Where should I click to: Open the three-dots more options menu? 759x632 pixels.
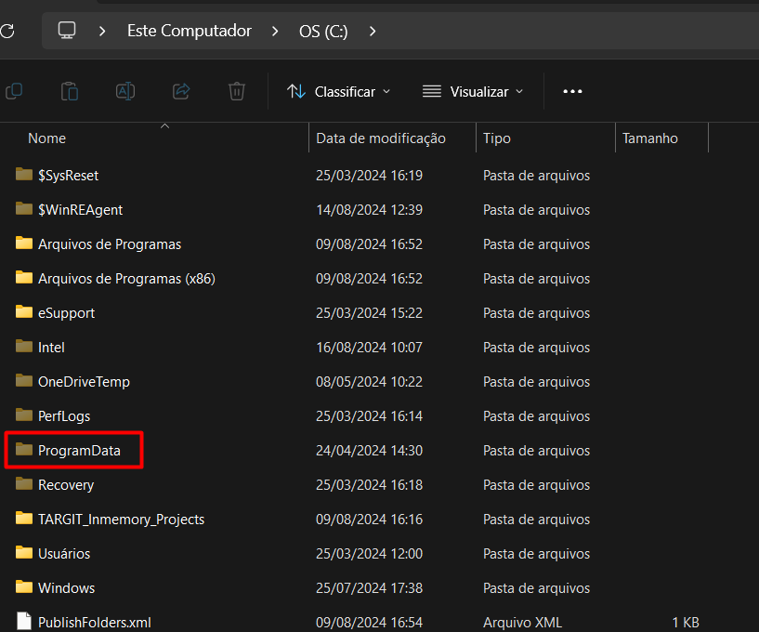coord(572,91)
